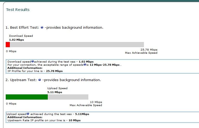This screenshot has height=128, width=199.
Task: Click the 5.11 Mbps value above upload bar
Action: [55, 92]
